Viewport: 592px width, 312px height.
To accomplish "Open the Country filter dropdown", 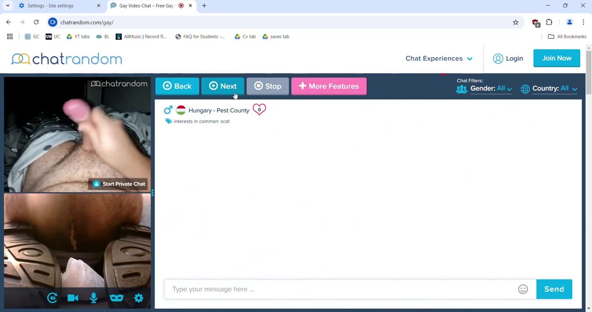I will coord(554,89).
